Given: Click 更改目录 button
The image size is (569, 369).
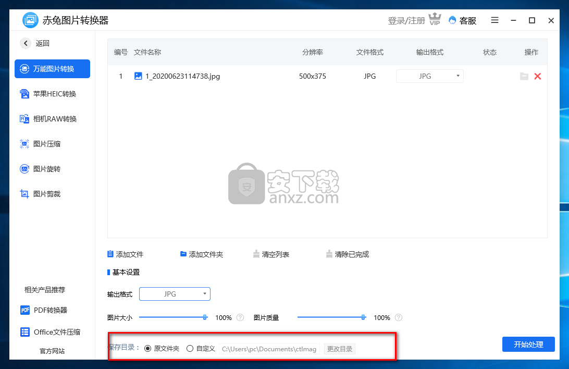Looking at the screenshot, I should (x=340, y=349).
